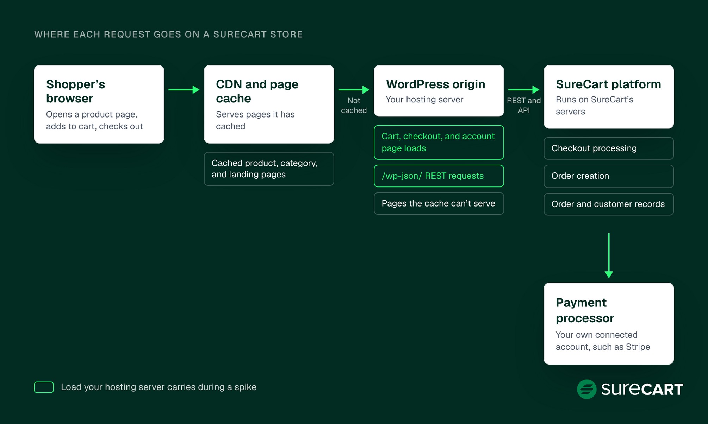This screenshot has width=708, height=424.
Task: Click 'Cart, checkout, and account page loads' box
Action: tap(439, 143)
